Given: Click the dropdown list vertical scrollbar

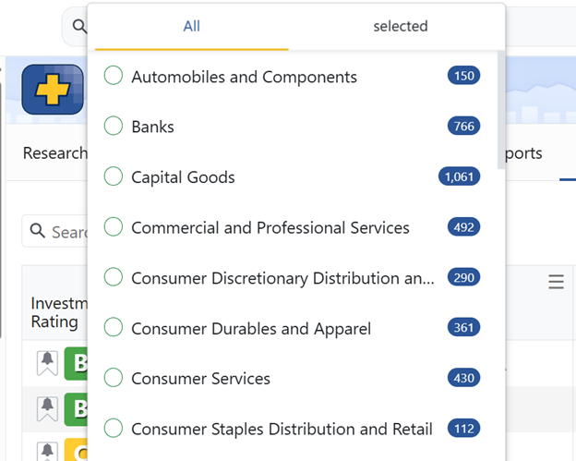Looking at the screenshot, I should [x=500, y=111].
